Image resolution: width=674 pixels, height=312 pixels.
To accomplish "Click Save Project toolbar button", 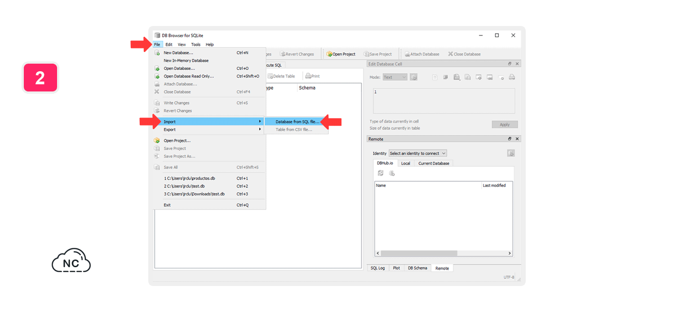I will click(378, 54).
